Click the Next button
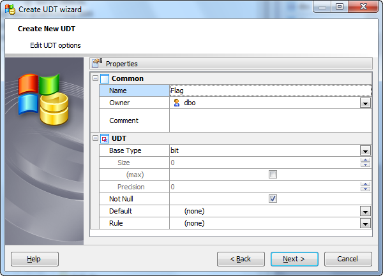 [294, 259]
